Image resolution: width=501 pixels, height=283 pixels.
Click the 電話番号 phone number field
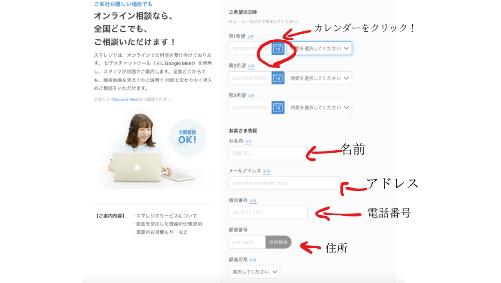tap(268, 212)
